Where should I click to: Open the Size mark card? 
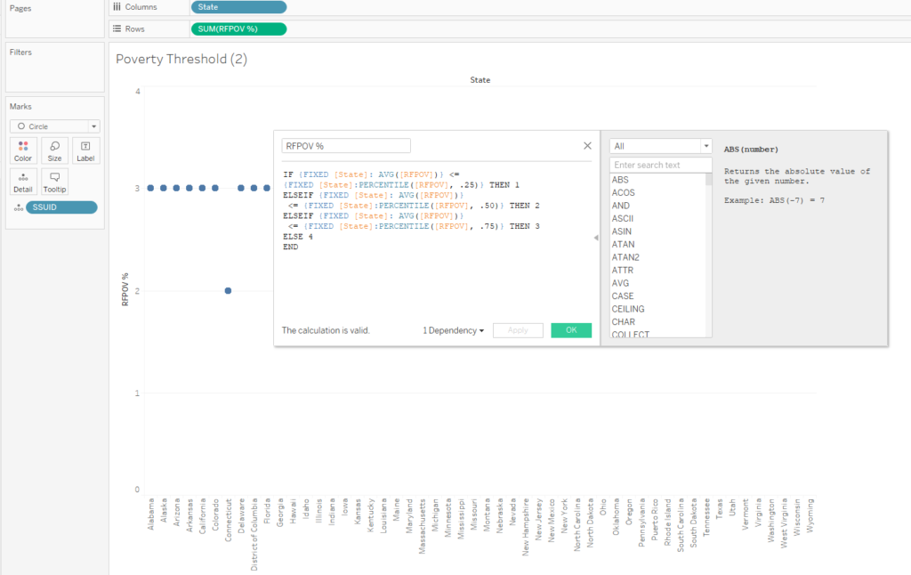point(54,150)
